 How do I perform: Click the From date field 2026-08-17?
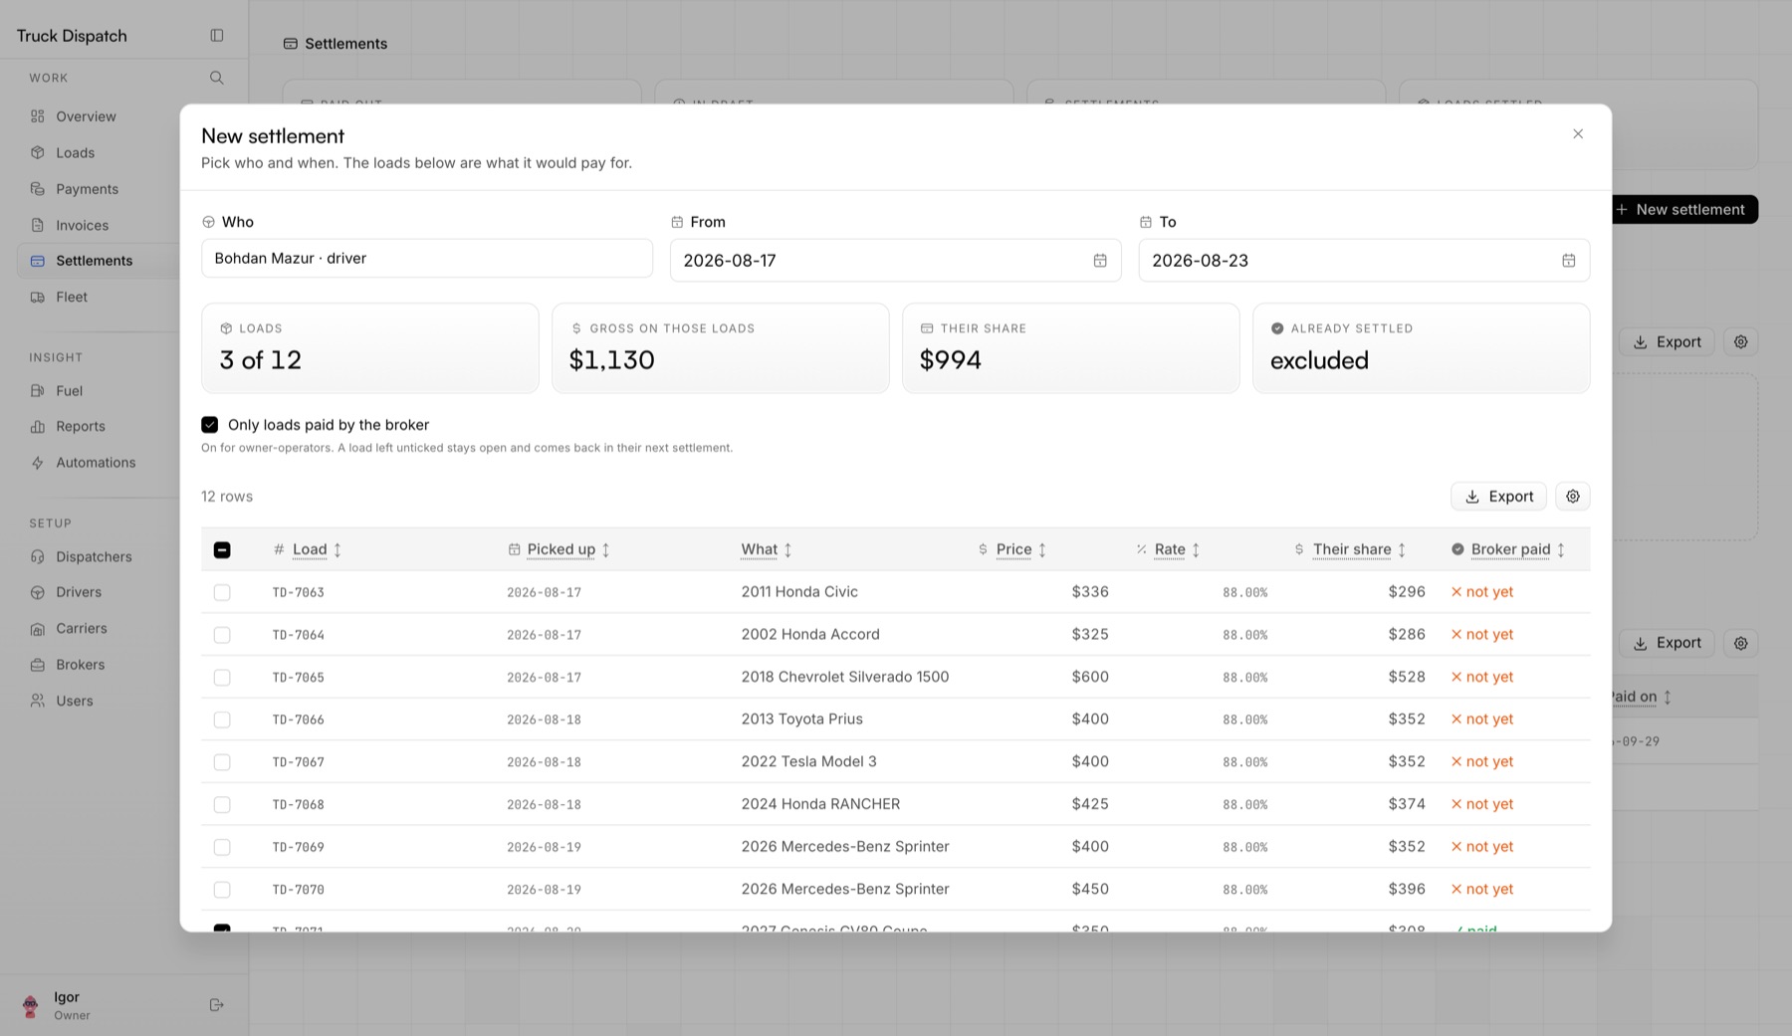pos(895,261)
